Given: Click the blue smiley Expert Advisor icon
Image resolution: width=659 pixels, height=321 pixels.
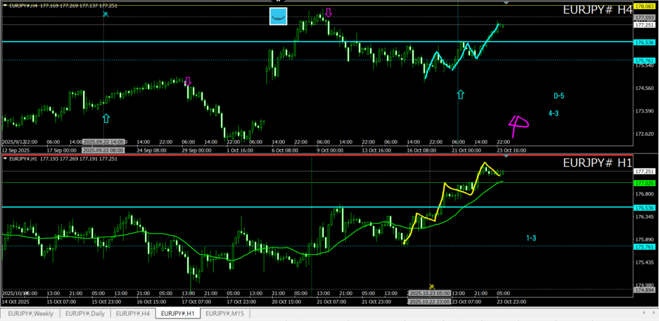Looking at the screenshot, I should click(278, 17).
